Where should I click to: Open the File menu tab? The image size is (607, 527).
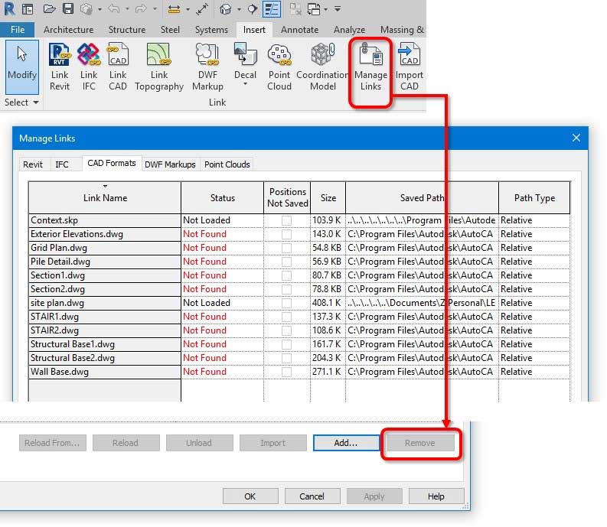(18, 30)
